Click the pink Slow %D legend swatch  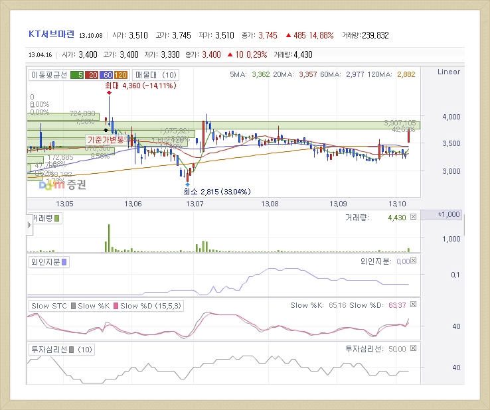click(x=116, y=306)
